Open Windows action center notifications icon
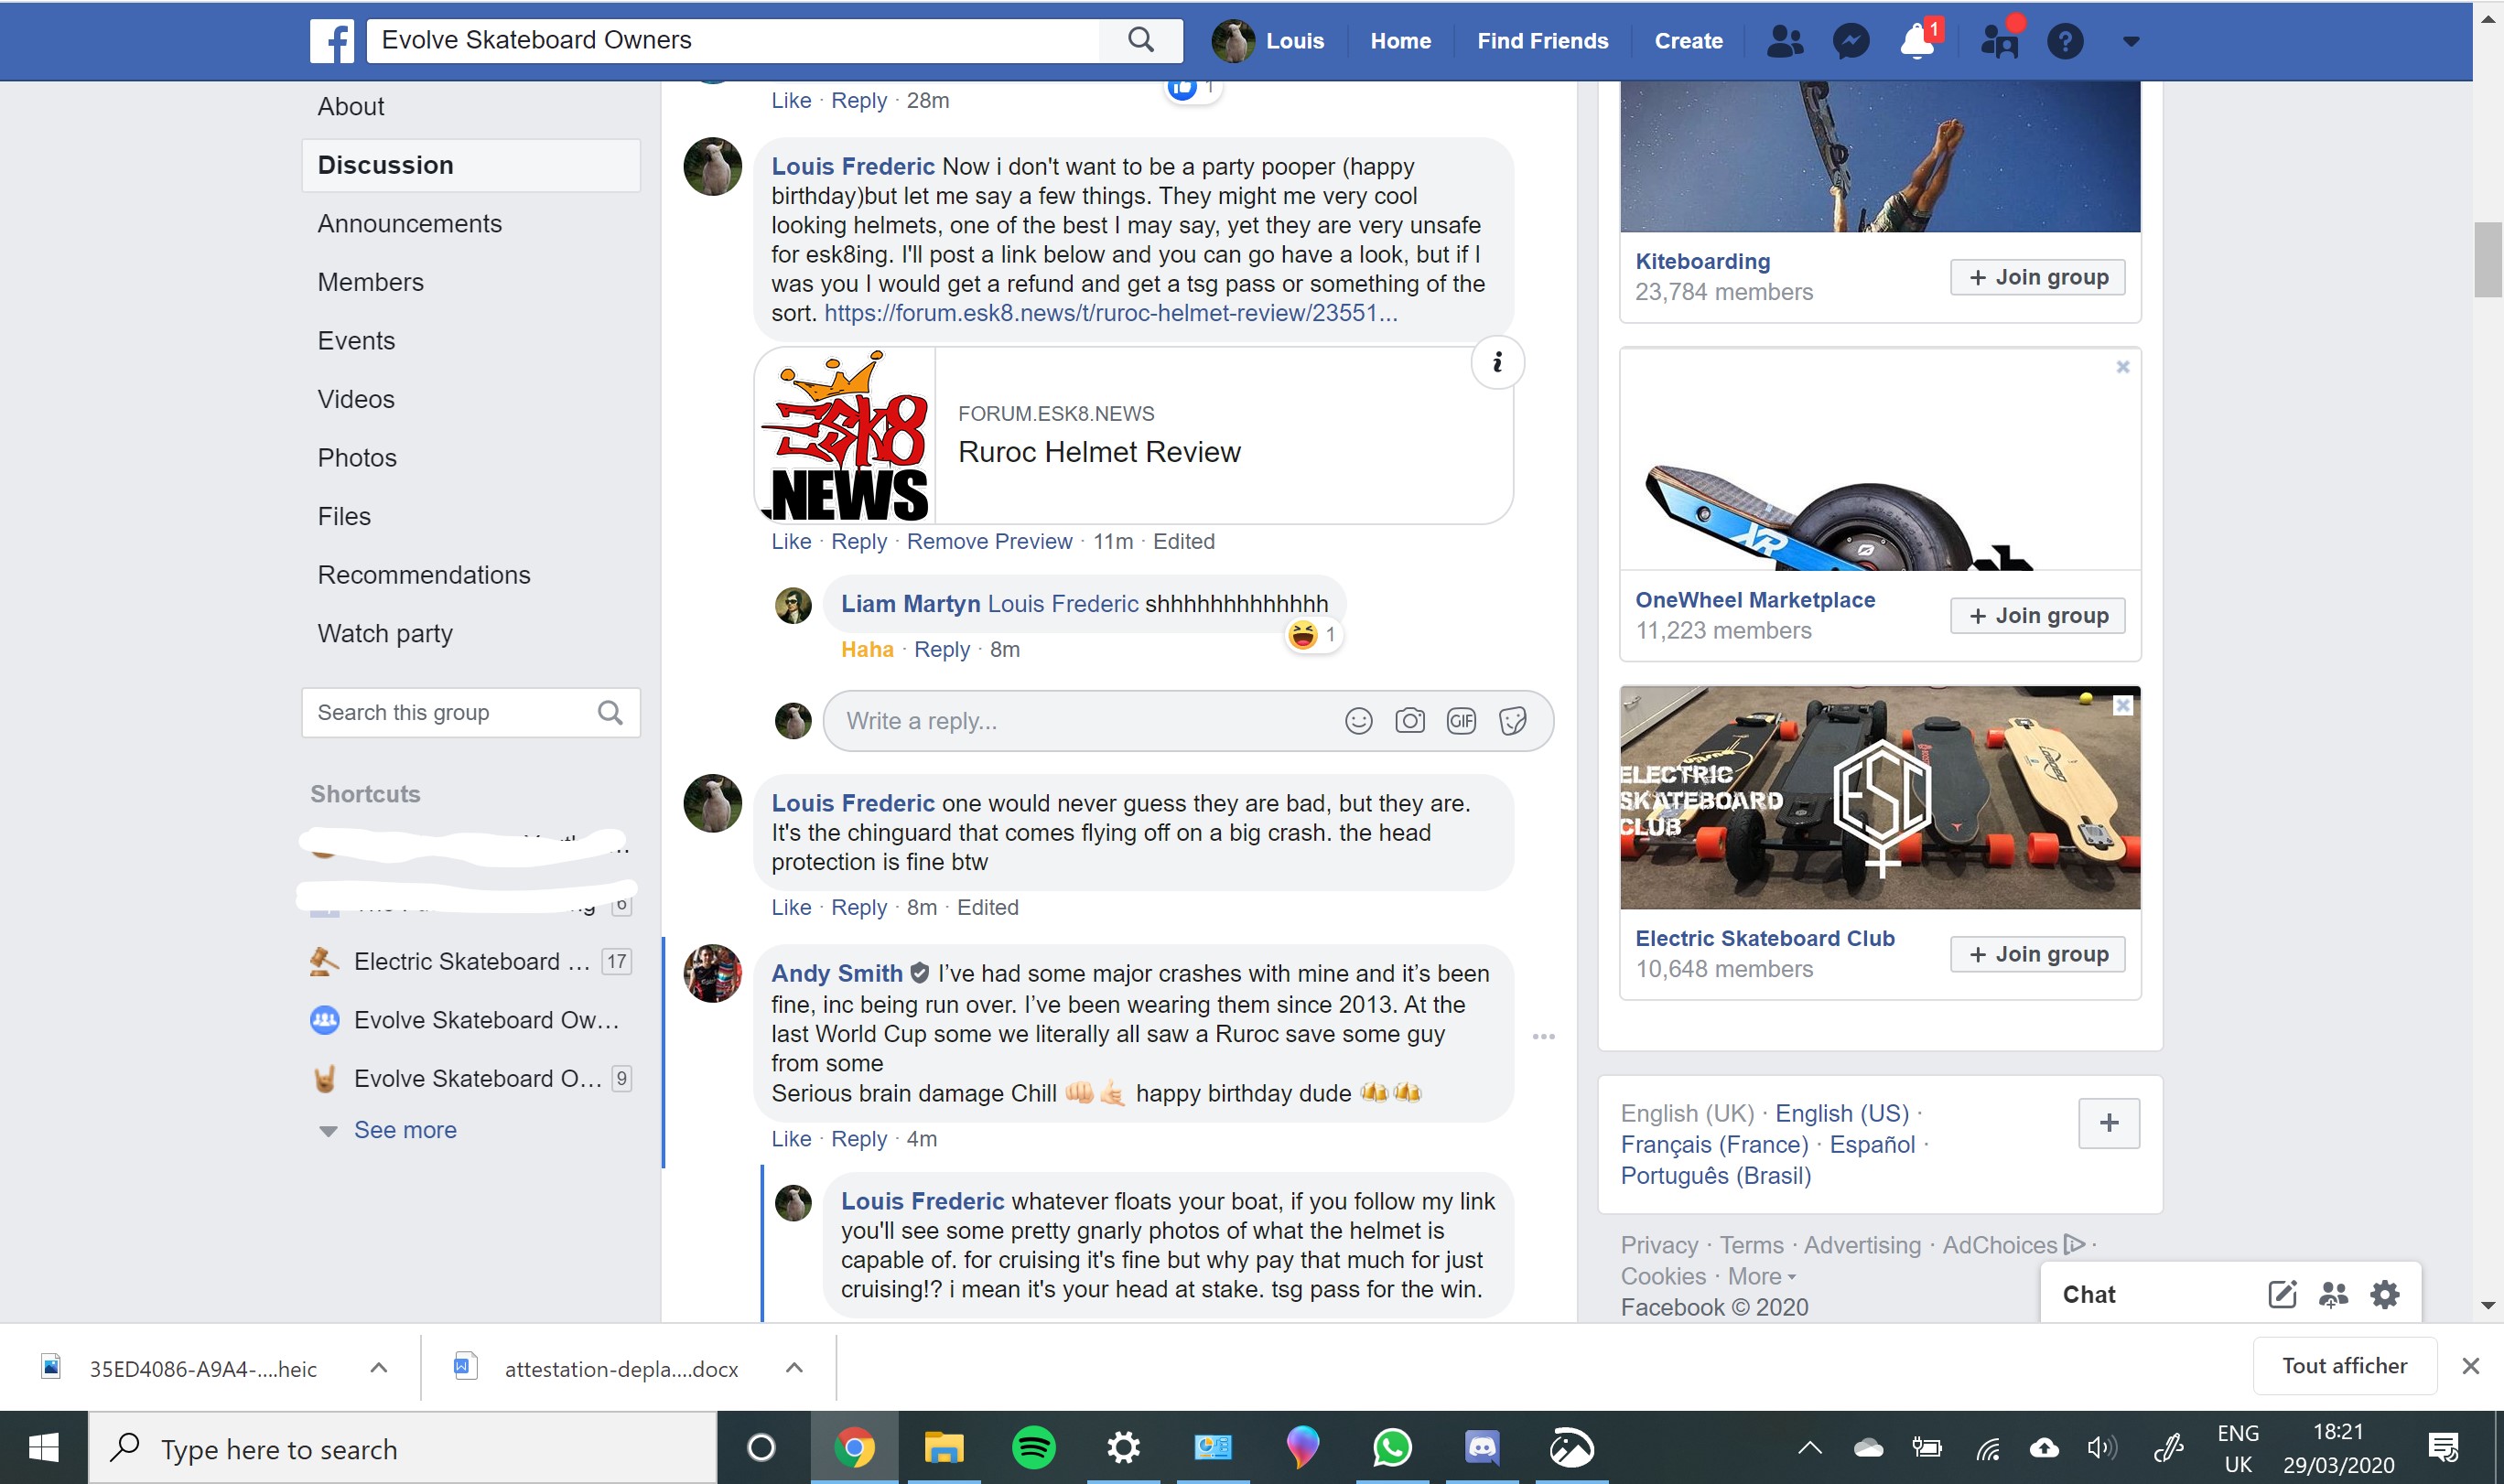Image resolution: width=2504 pixels, height=1484 pixels. point(2444,1448)
